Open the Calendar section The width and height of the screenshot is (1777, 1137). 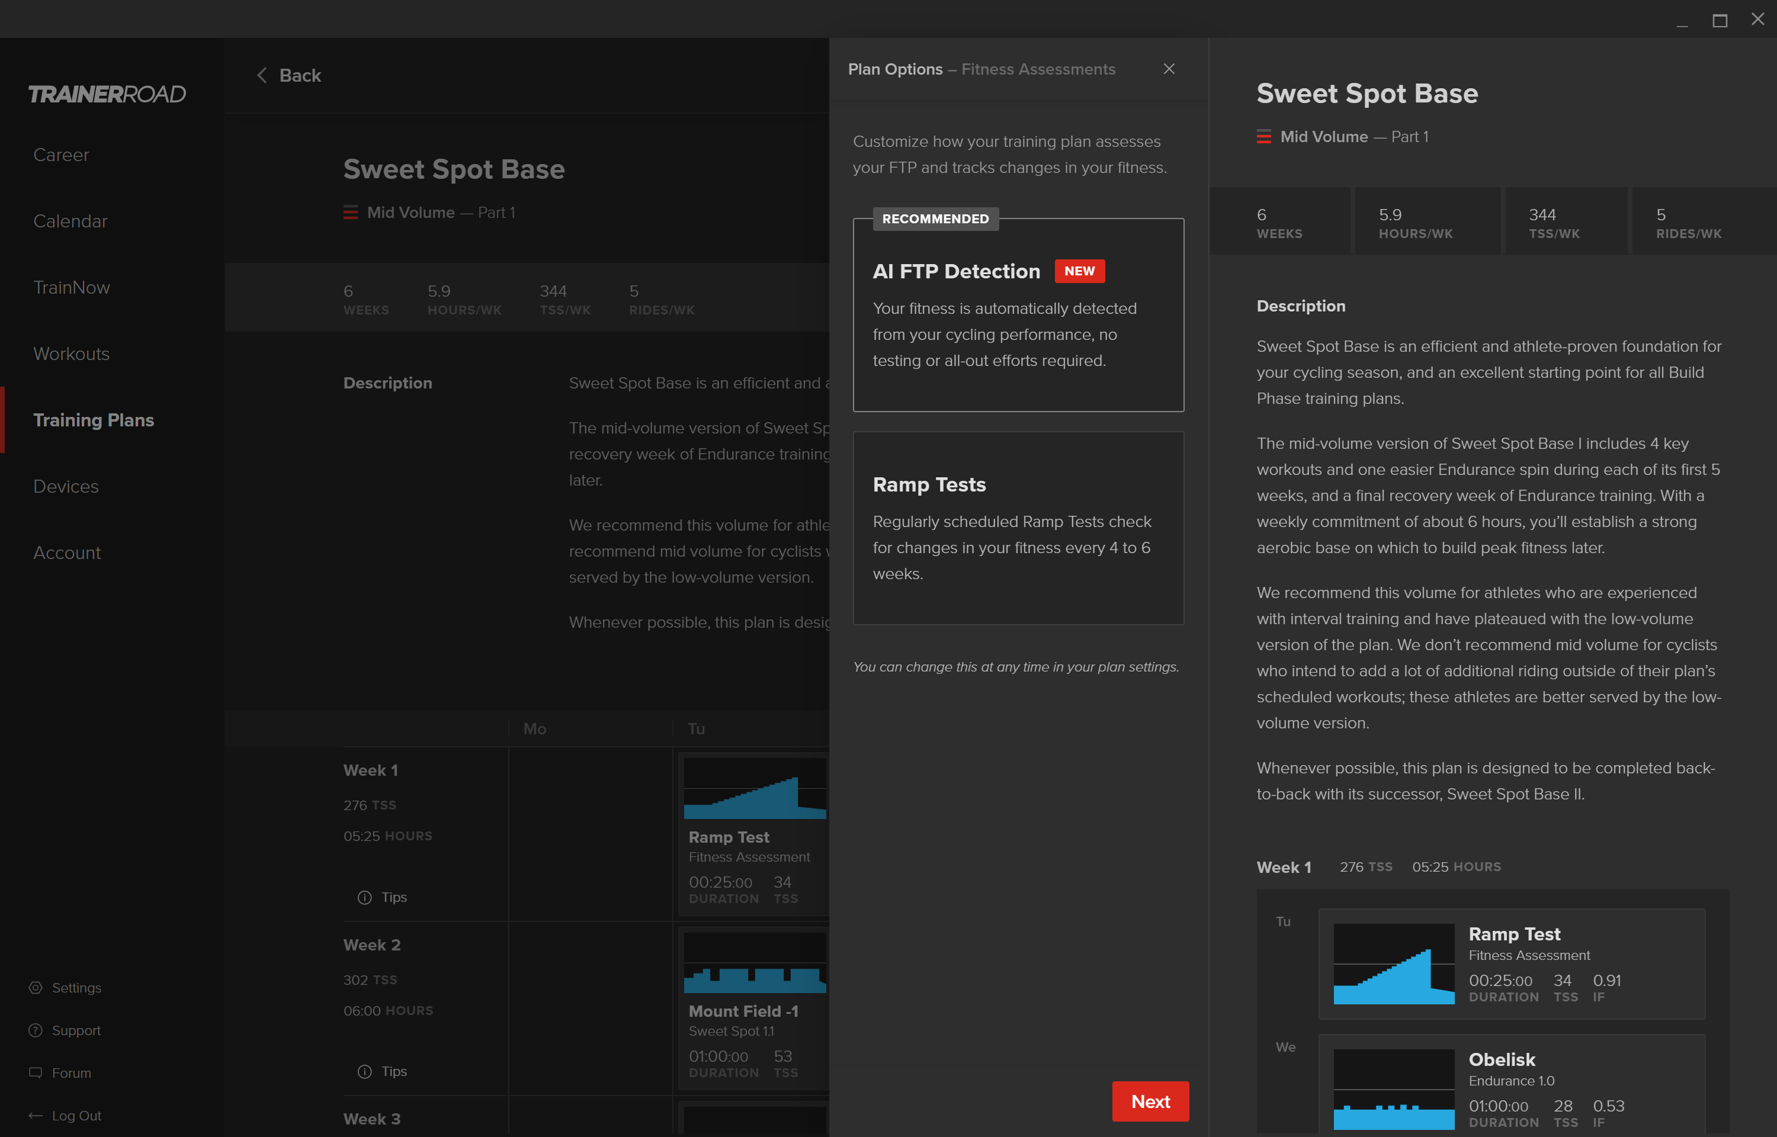click(70, 221)
